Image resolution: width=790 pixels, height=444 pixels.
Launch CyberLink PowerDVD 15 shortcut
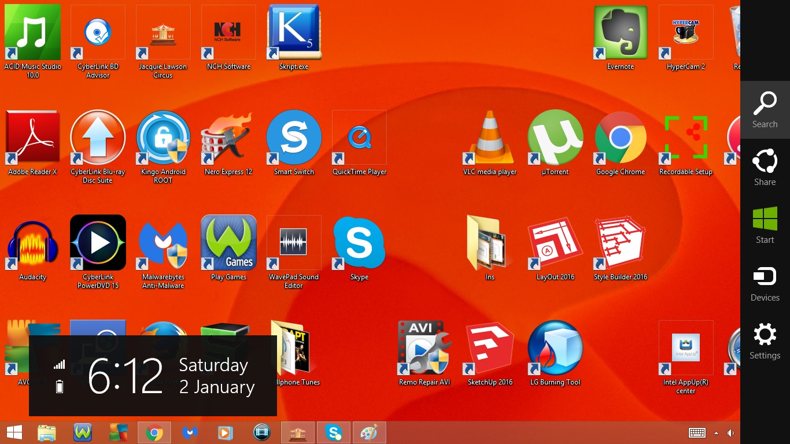coord(98,252)
